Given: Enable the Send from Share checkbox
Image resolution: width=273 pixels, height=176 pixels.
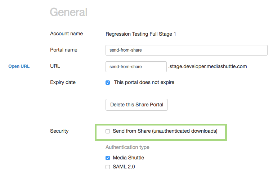Looking at the screenshot, I should 108,131.
